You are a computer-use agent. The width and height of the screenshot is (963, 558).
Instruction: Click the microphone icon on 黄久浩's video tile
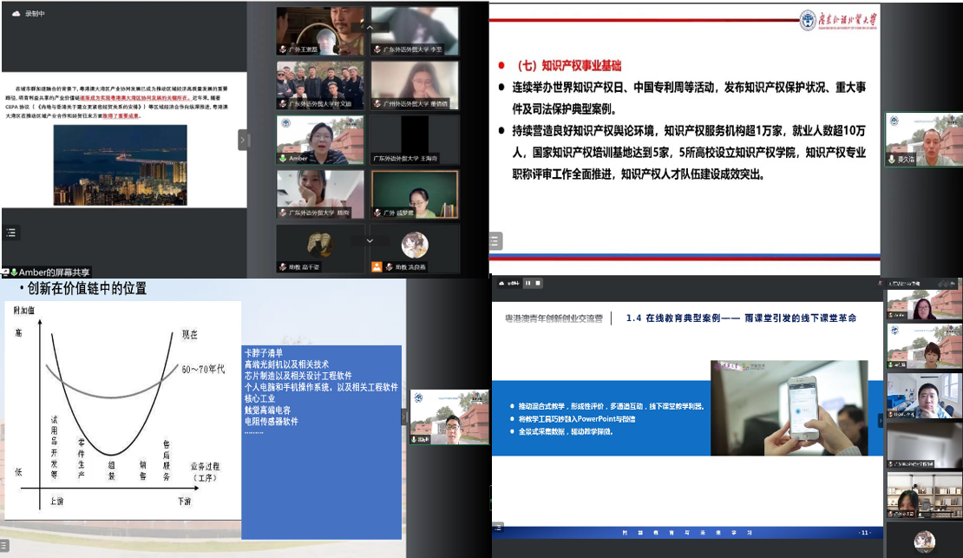(891, 160)
